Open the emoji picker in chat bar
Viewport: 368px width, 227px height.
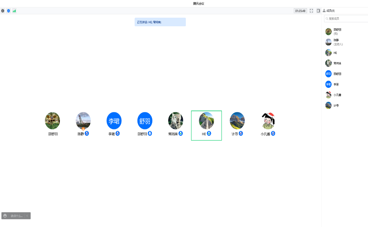pyautogui.click(x=5, y=216)
